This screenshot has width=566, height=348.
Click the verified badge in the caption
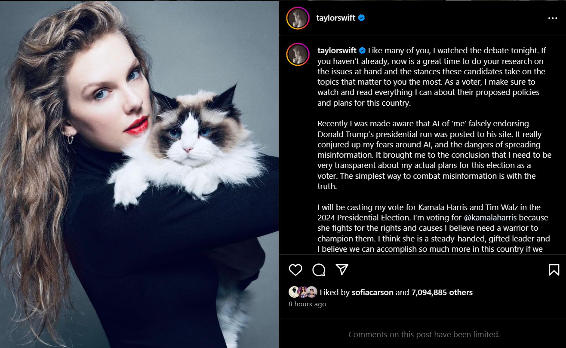point(362,50)
